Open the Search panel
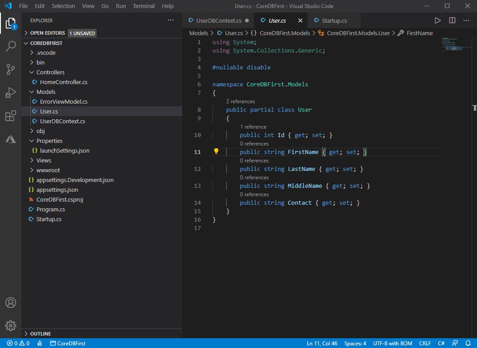The image size is (477, 348). pyautogui.click(x=11, y=46)
